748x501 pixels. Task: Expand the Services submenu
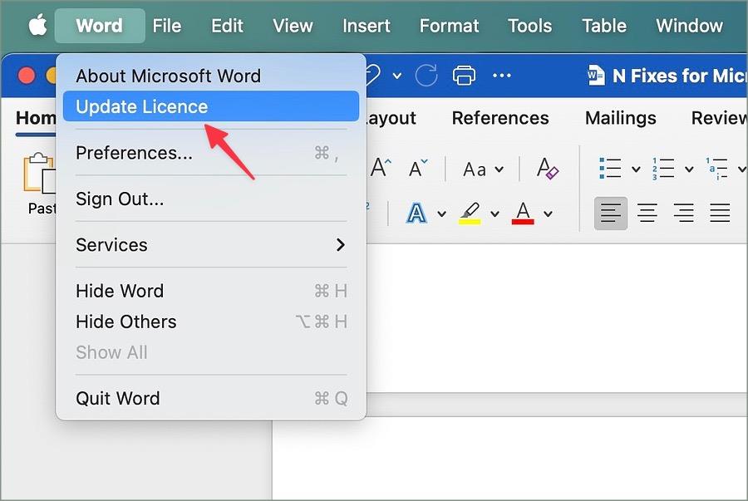tap(211, 245)
